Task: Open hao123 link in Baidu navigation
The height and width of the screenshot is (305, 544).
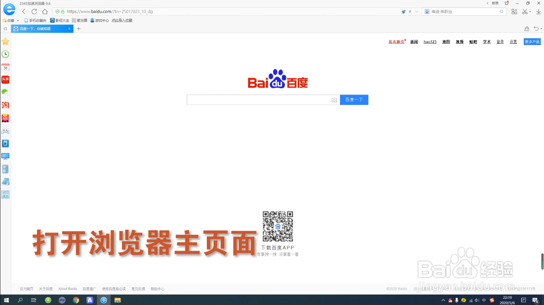Action: point(430,42)
